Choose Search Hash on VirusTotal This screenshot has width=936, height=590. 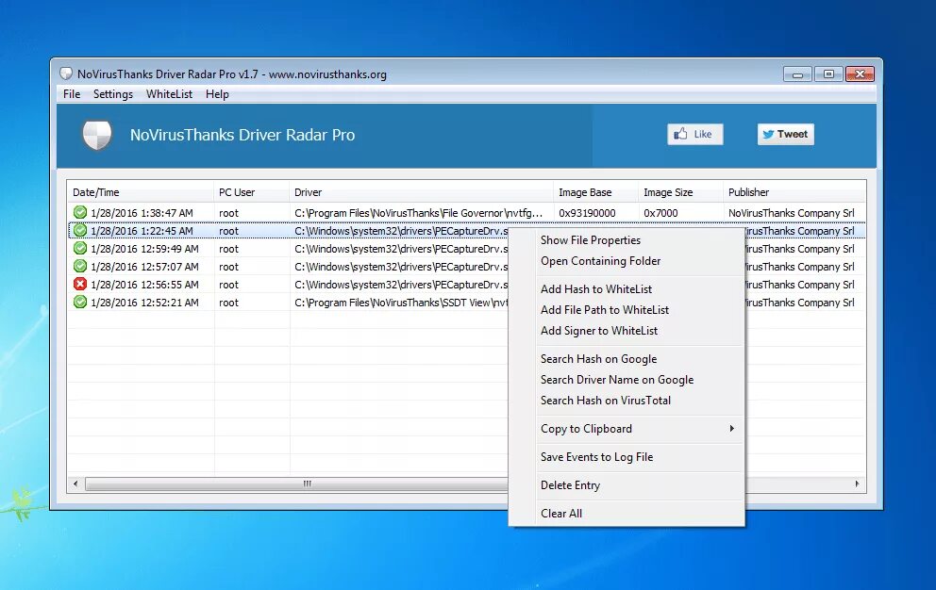[627, 401]
